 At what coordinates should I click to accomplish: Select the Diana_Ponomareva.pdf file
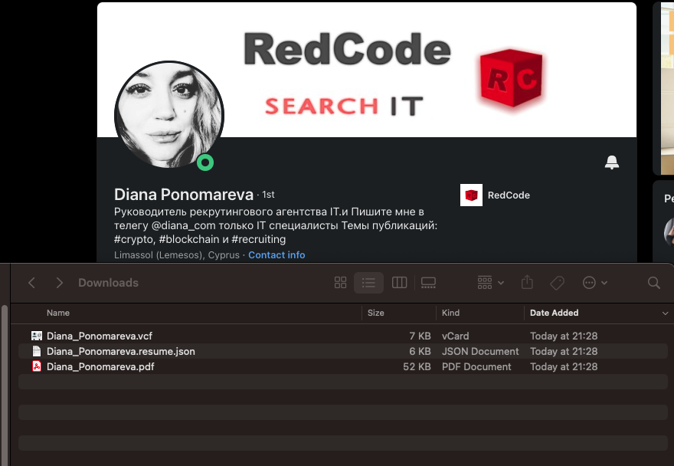(x=342, y=366)
